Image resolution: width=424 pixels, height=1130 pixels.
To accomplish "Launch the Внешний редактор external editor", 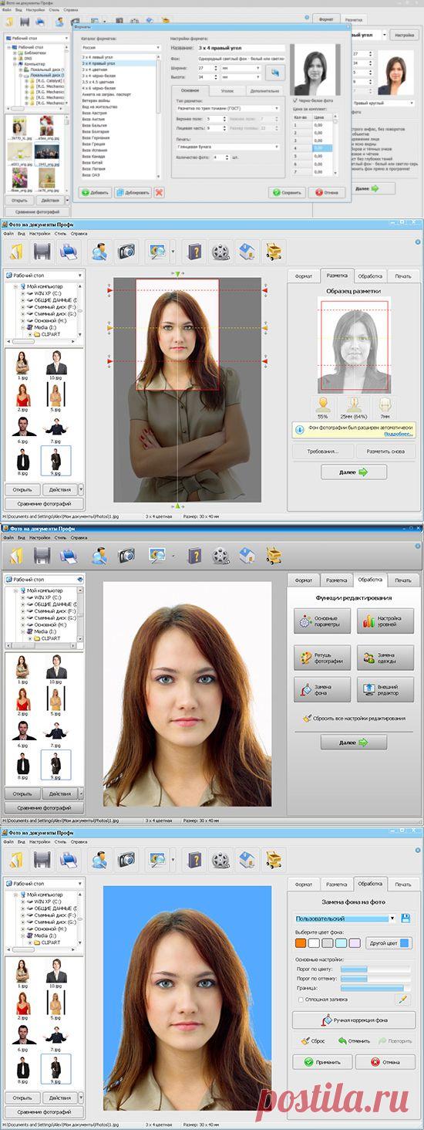I will coord(385,689).
